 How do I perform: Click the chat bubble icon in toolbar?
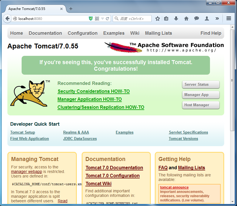pyautogui.click(x=197, y=19)
